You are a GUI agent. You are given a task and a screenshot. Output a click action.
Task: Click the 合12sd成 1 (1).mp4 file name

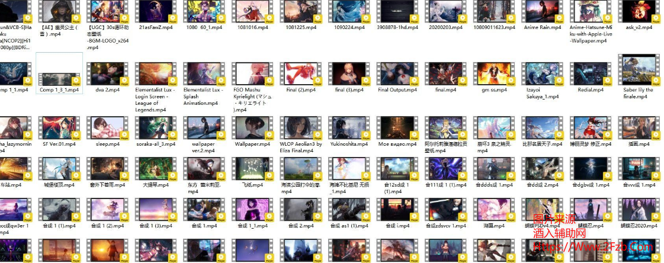tap(396, 188)
